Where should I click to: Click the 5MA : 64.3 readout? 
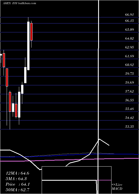click(x=16, y=179)
